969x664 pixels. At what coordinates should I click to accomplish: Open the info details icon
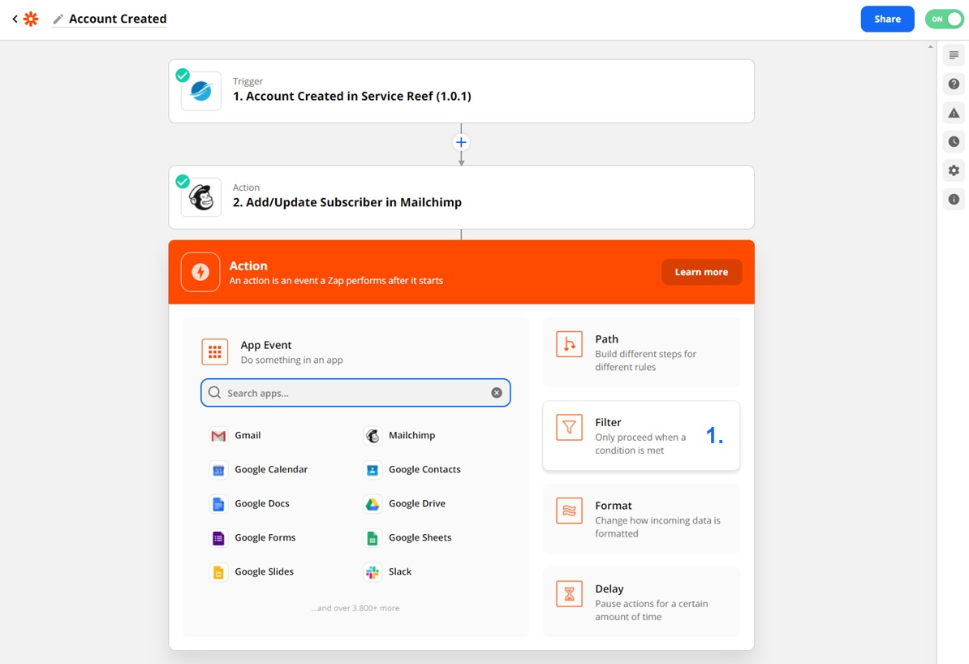tap(954, 199)
